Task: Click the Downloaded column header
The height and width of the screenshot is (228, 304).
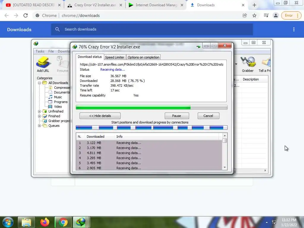Action: click(100, 137)
